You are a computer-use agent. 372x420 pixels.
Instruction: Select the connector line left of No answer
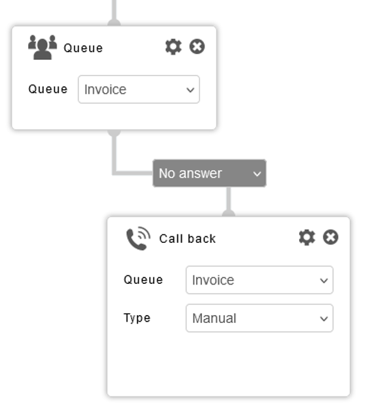(x=133, y=173)
